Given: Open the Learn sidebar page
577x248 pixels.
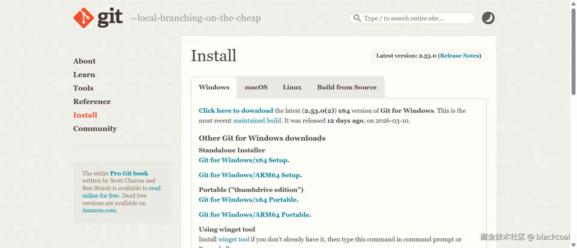Looking at the screenshot, I should (x=84, y=75).
